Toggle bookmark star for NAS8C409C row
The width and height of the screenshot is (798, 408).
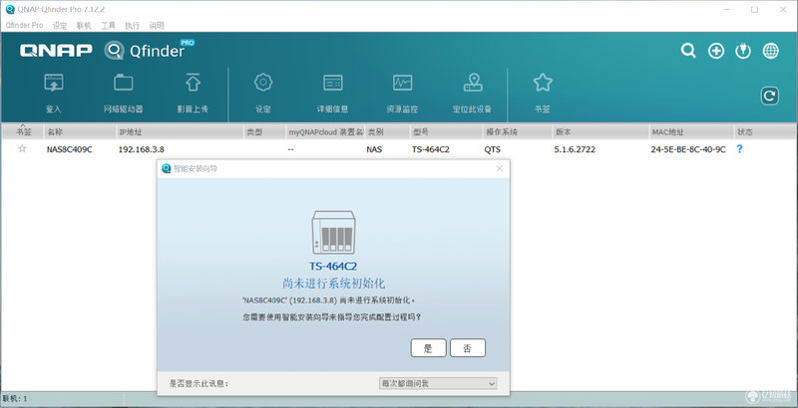tap(22, 148)
